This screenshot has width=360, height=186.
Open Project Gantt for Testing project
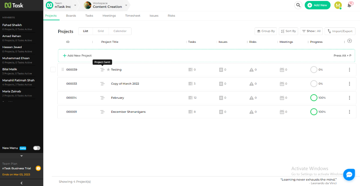[102, 70]
